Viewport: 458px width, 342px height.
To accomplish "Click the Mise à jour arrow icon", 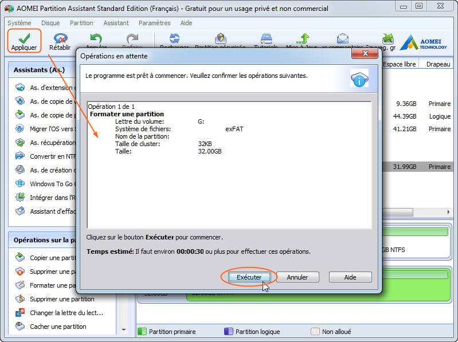I will click(x=303, y=38).
